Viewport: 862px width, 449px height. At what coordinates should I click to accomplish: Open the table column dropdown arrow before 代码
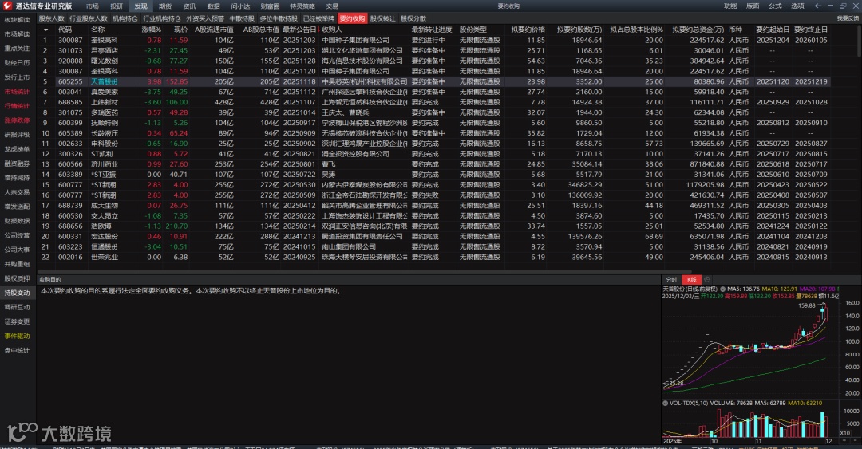[45, 30]
